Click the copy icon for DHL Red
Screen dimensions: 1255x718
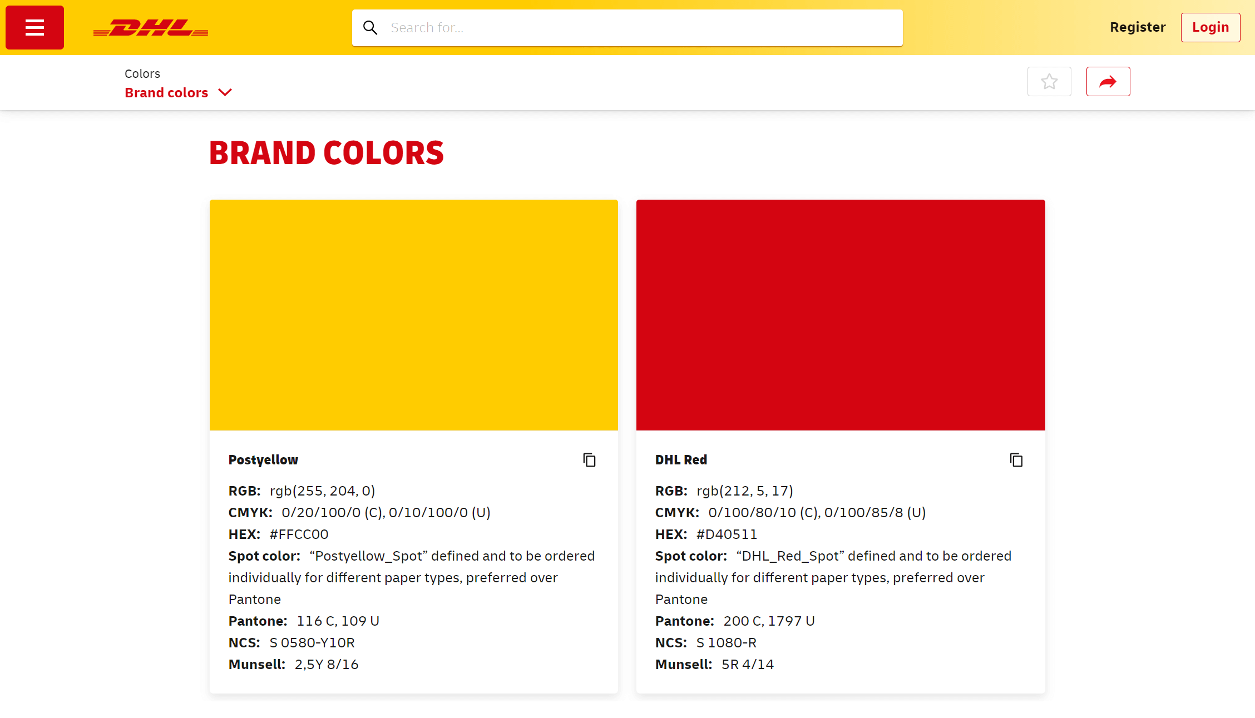1016,459
